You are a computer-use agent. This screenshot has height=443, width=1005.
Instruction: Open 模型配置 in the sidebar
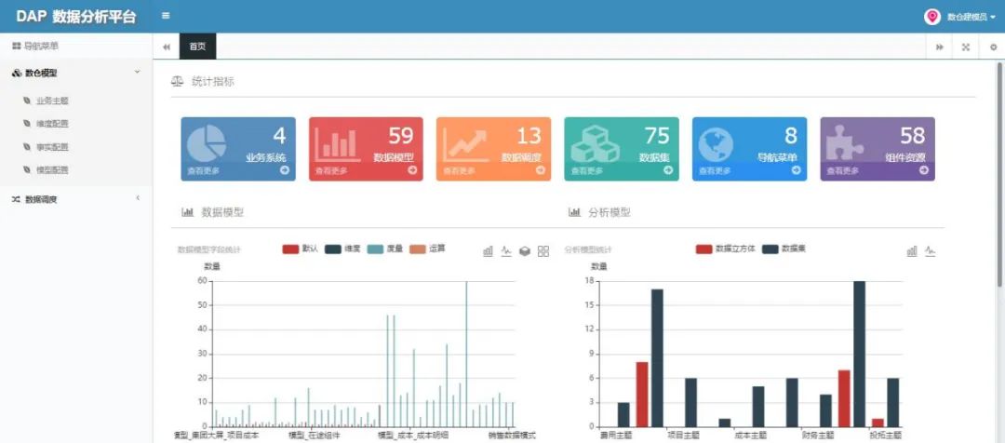[x=52, y=170]
